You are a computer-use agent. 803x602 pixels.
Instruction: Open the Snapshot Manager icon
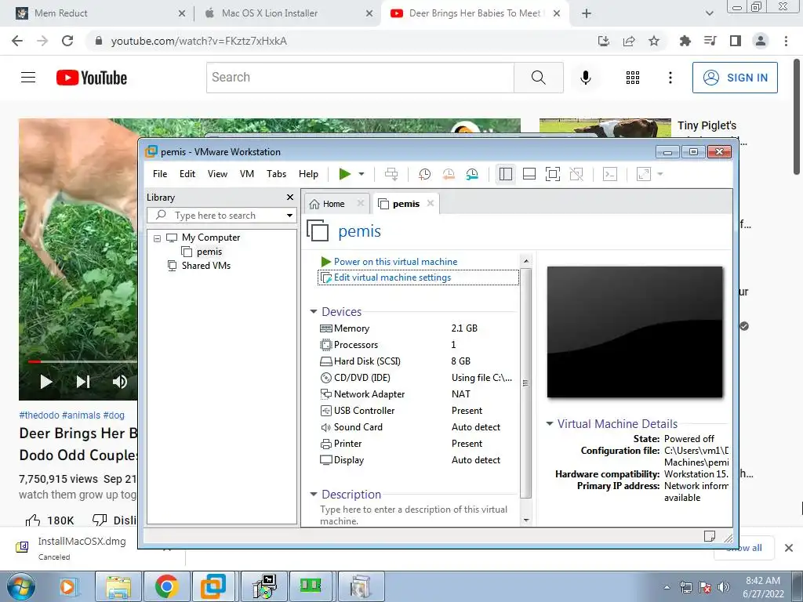(471, 174)
